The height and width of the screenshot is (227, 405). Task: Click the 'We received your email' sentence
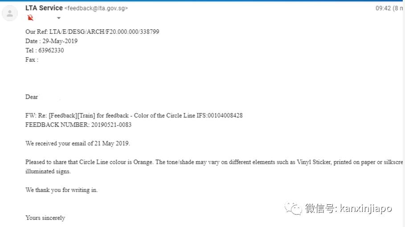coord(78,143)
